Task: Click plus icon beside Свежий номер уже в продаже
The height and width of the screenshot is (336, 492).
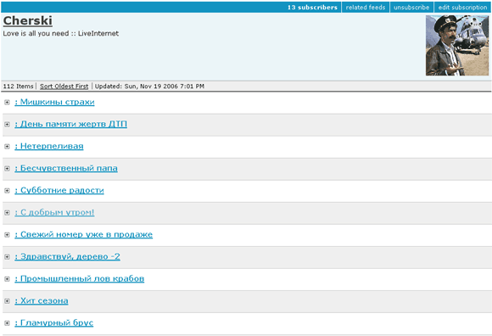Action: (x=7, y=235)
